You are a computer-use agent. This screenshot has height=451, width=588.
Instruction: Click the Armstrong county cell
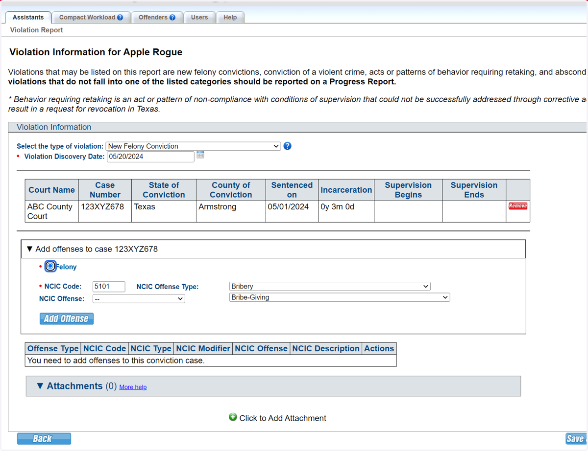click(231, 211)
